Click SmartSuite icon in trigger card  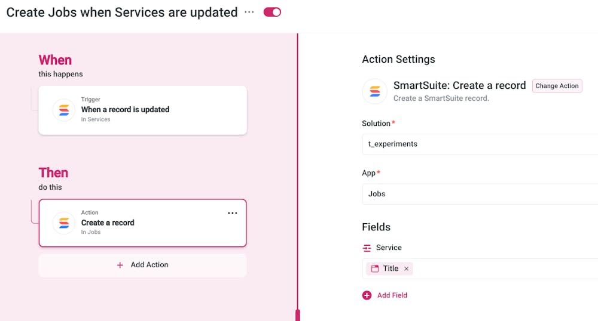64,110
